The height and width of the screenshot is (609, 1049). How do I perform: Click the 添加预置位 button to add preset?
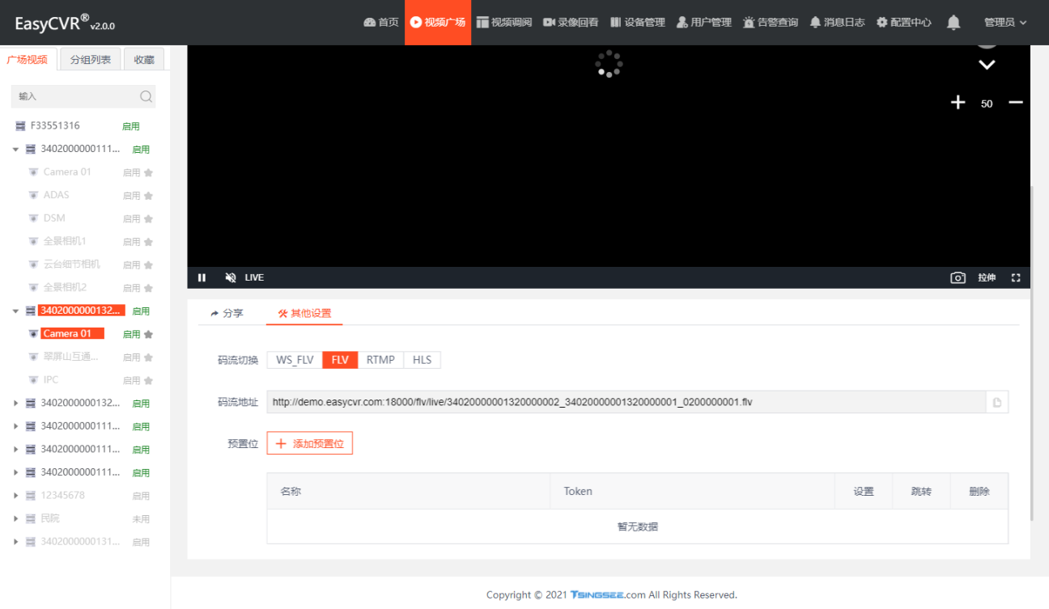tap(309, 442)
